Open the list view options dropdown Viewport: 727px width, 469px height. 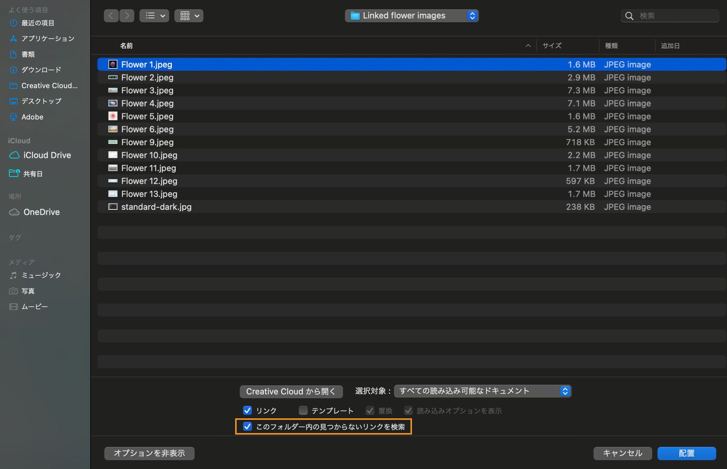pyautogui.click(x=154, y=16)
